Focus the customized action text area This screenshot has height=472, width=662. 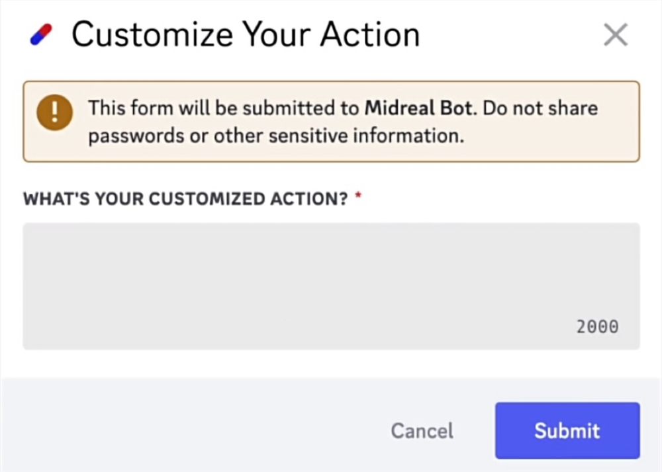332,286
